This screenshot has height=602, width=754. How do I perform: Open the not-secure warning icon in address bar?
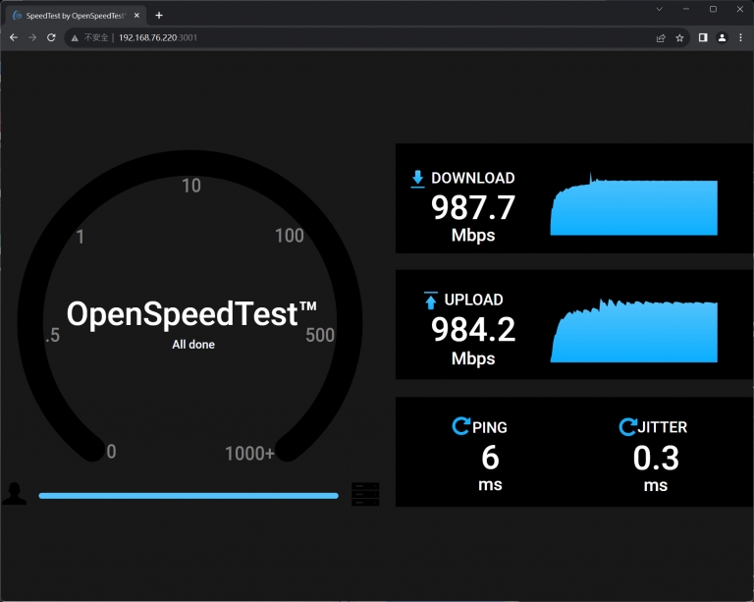[x=75, y=38]
